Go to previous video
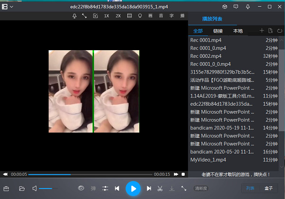This screenshot has height=199, width=285. 117,189
